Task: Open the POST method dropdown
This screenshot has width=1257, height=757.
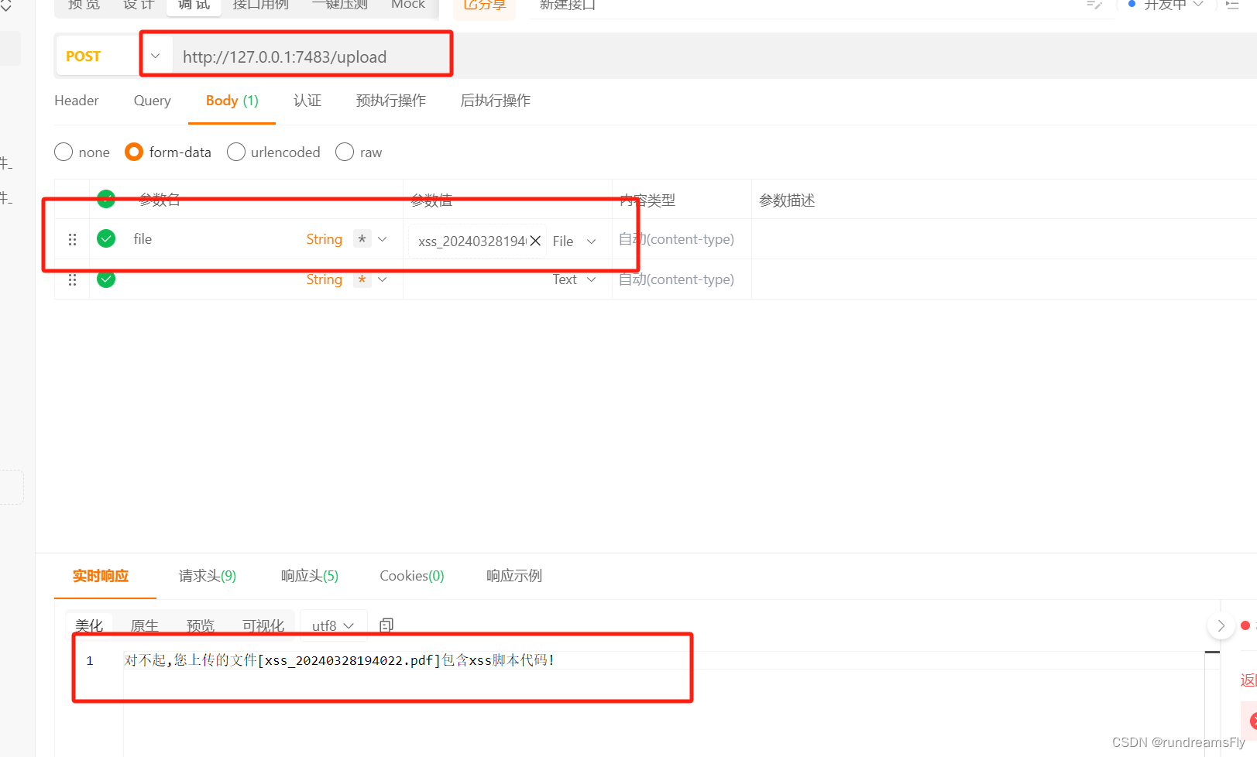Action: [155, 55]
